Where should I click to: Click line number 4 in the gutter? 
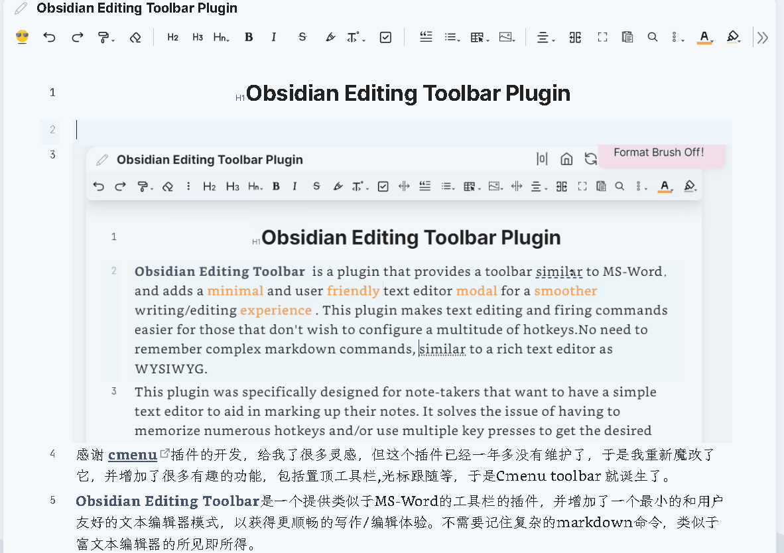pos(52,454)
